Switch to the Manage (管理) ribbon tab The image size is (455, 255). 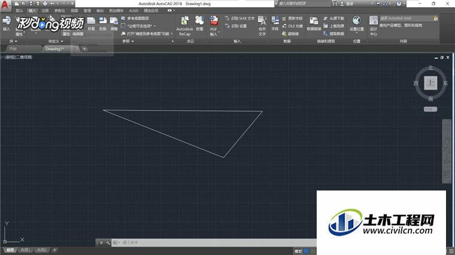(x=87, y=11)
